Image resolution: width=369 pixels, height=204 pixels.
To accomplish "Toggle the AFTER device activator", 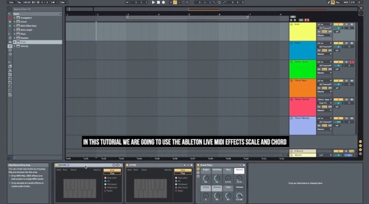I will [127, 165].
